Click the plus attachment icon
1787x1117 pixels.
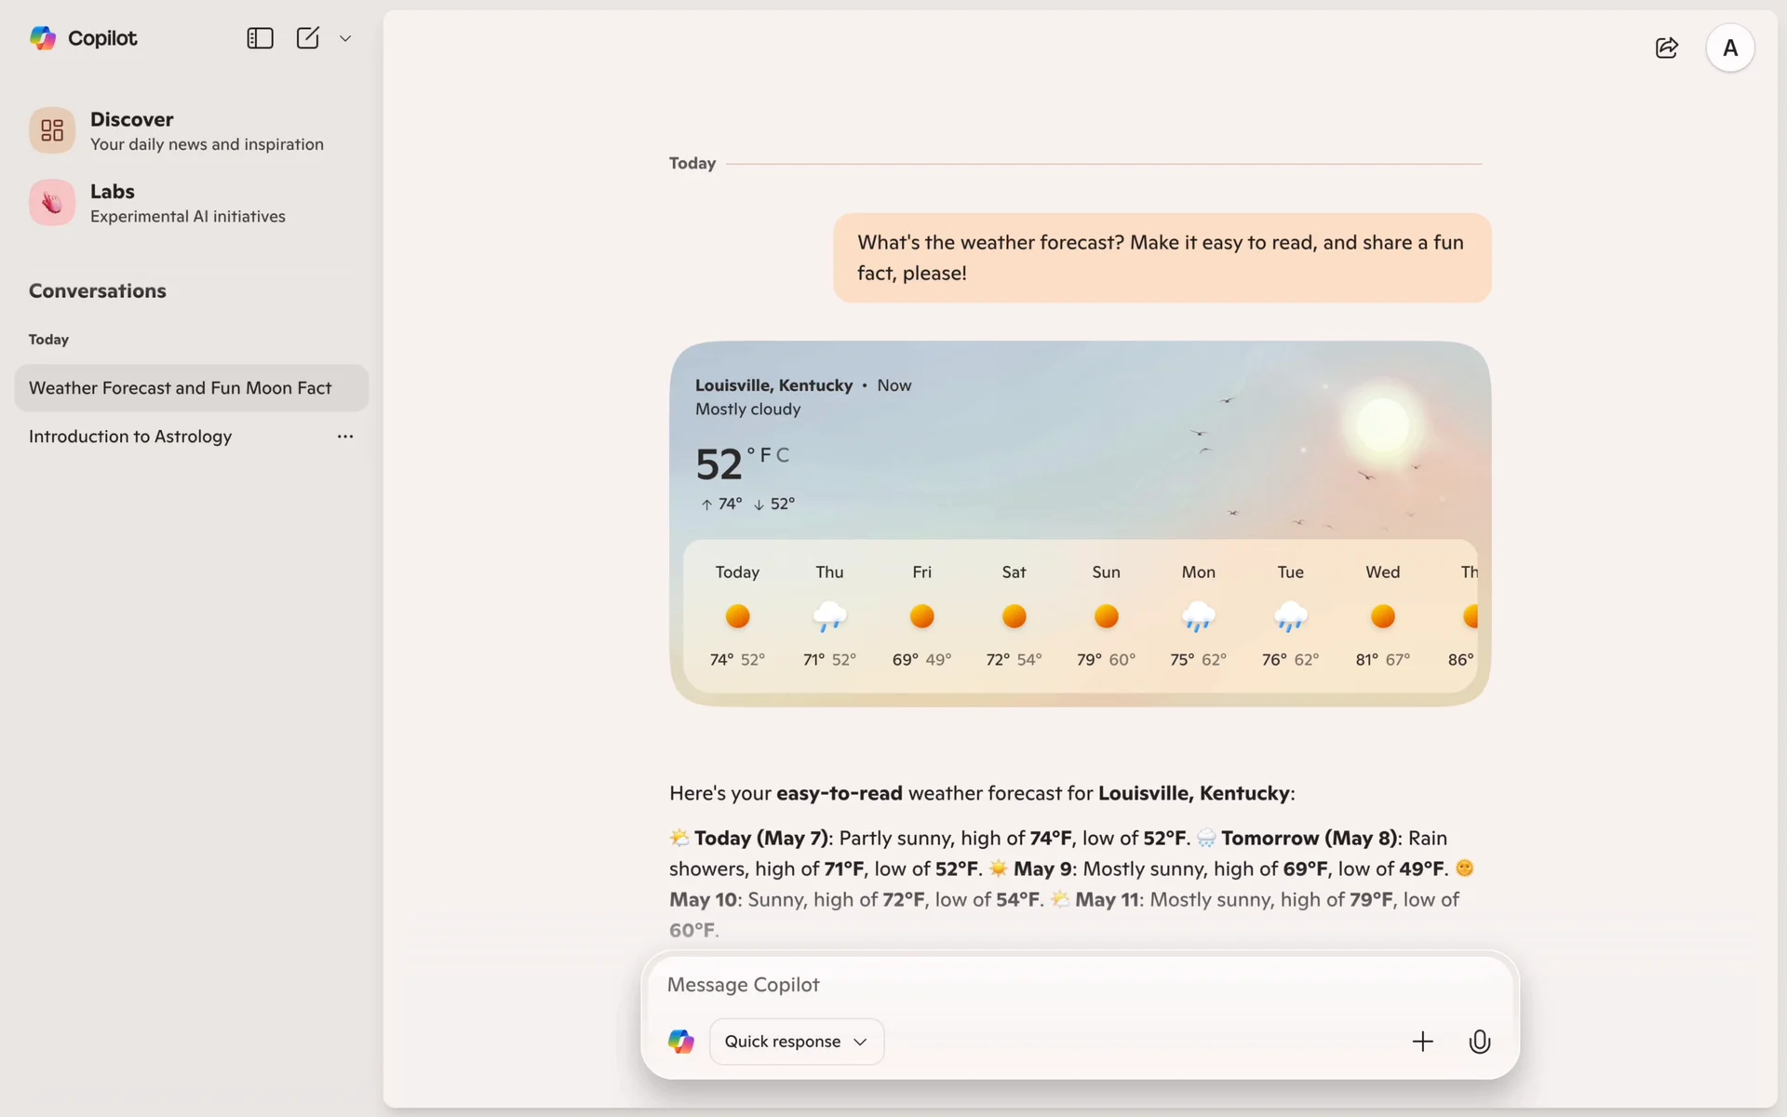point(1422,1042)
